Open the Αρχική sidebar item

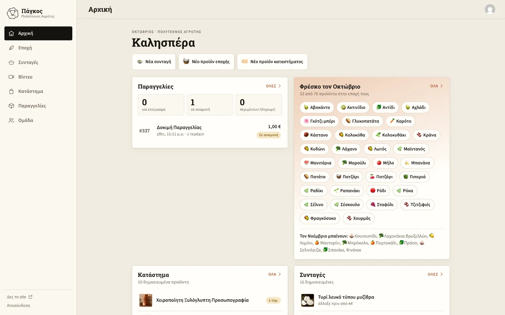(38, 33)
